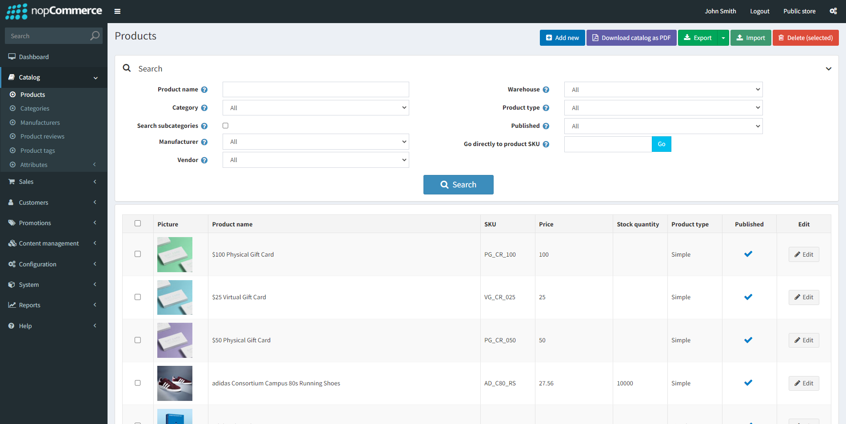Click the Help question mark icon in sidebar
Screen dimensions: 846x424
point(12,326)
